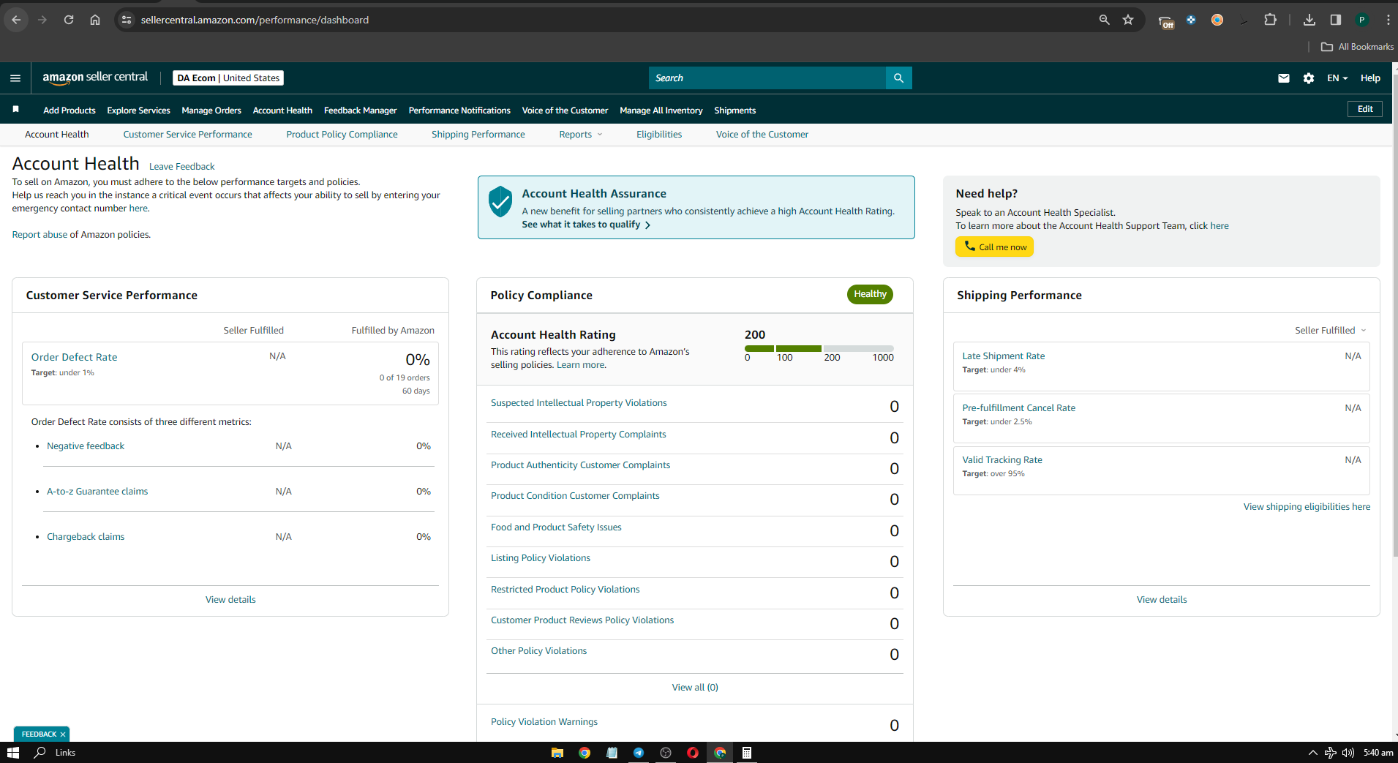Open Telegram from the taskbar

point(639,753)
